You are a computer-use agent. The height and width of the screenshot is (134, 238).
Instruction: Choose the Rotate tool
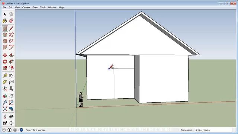pos(5,61)
